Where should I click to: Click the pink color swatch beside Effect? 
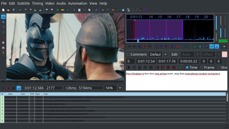225,54
